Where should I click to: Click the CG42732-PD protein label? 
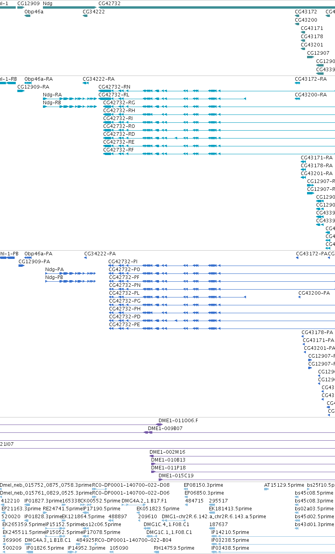(124, 317)
